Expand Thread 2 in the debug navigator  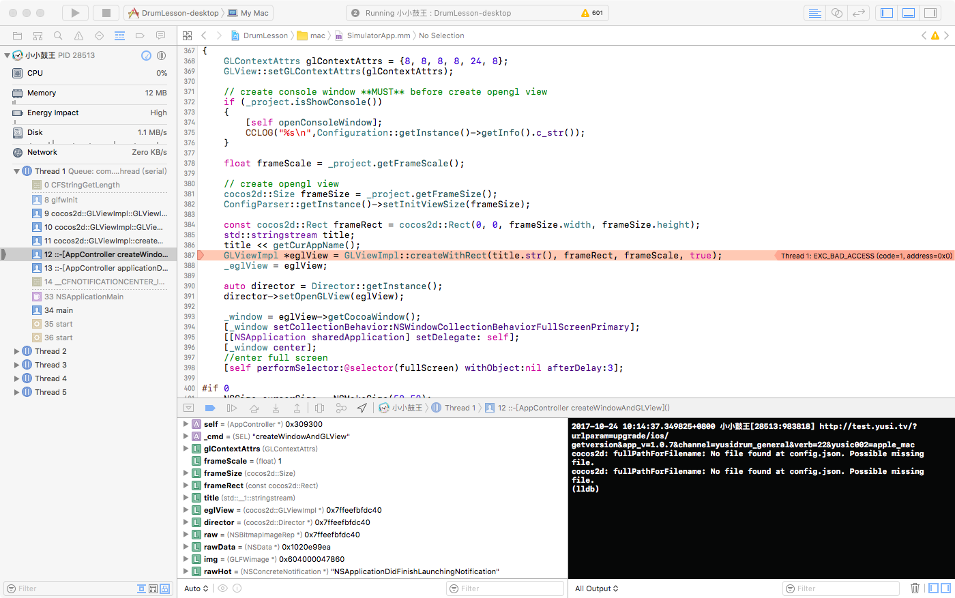click(x=17, y=351)
